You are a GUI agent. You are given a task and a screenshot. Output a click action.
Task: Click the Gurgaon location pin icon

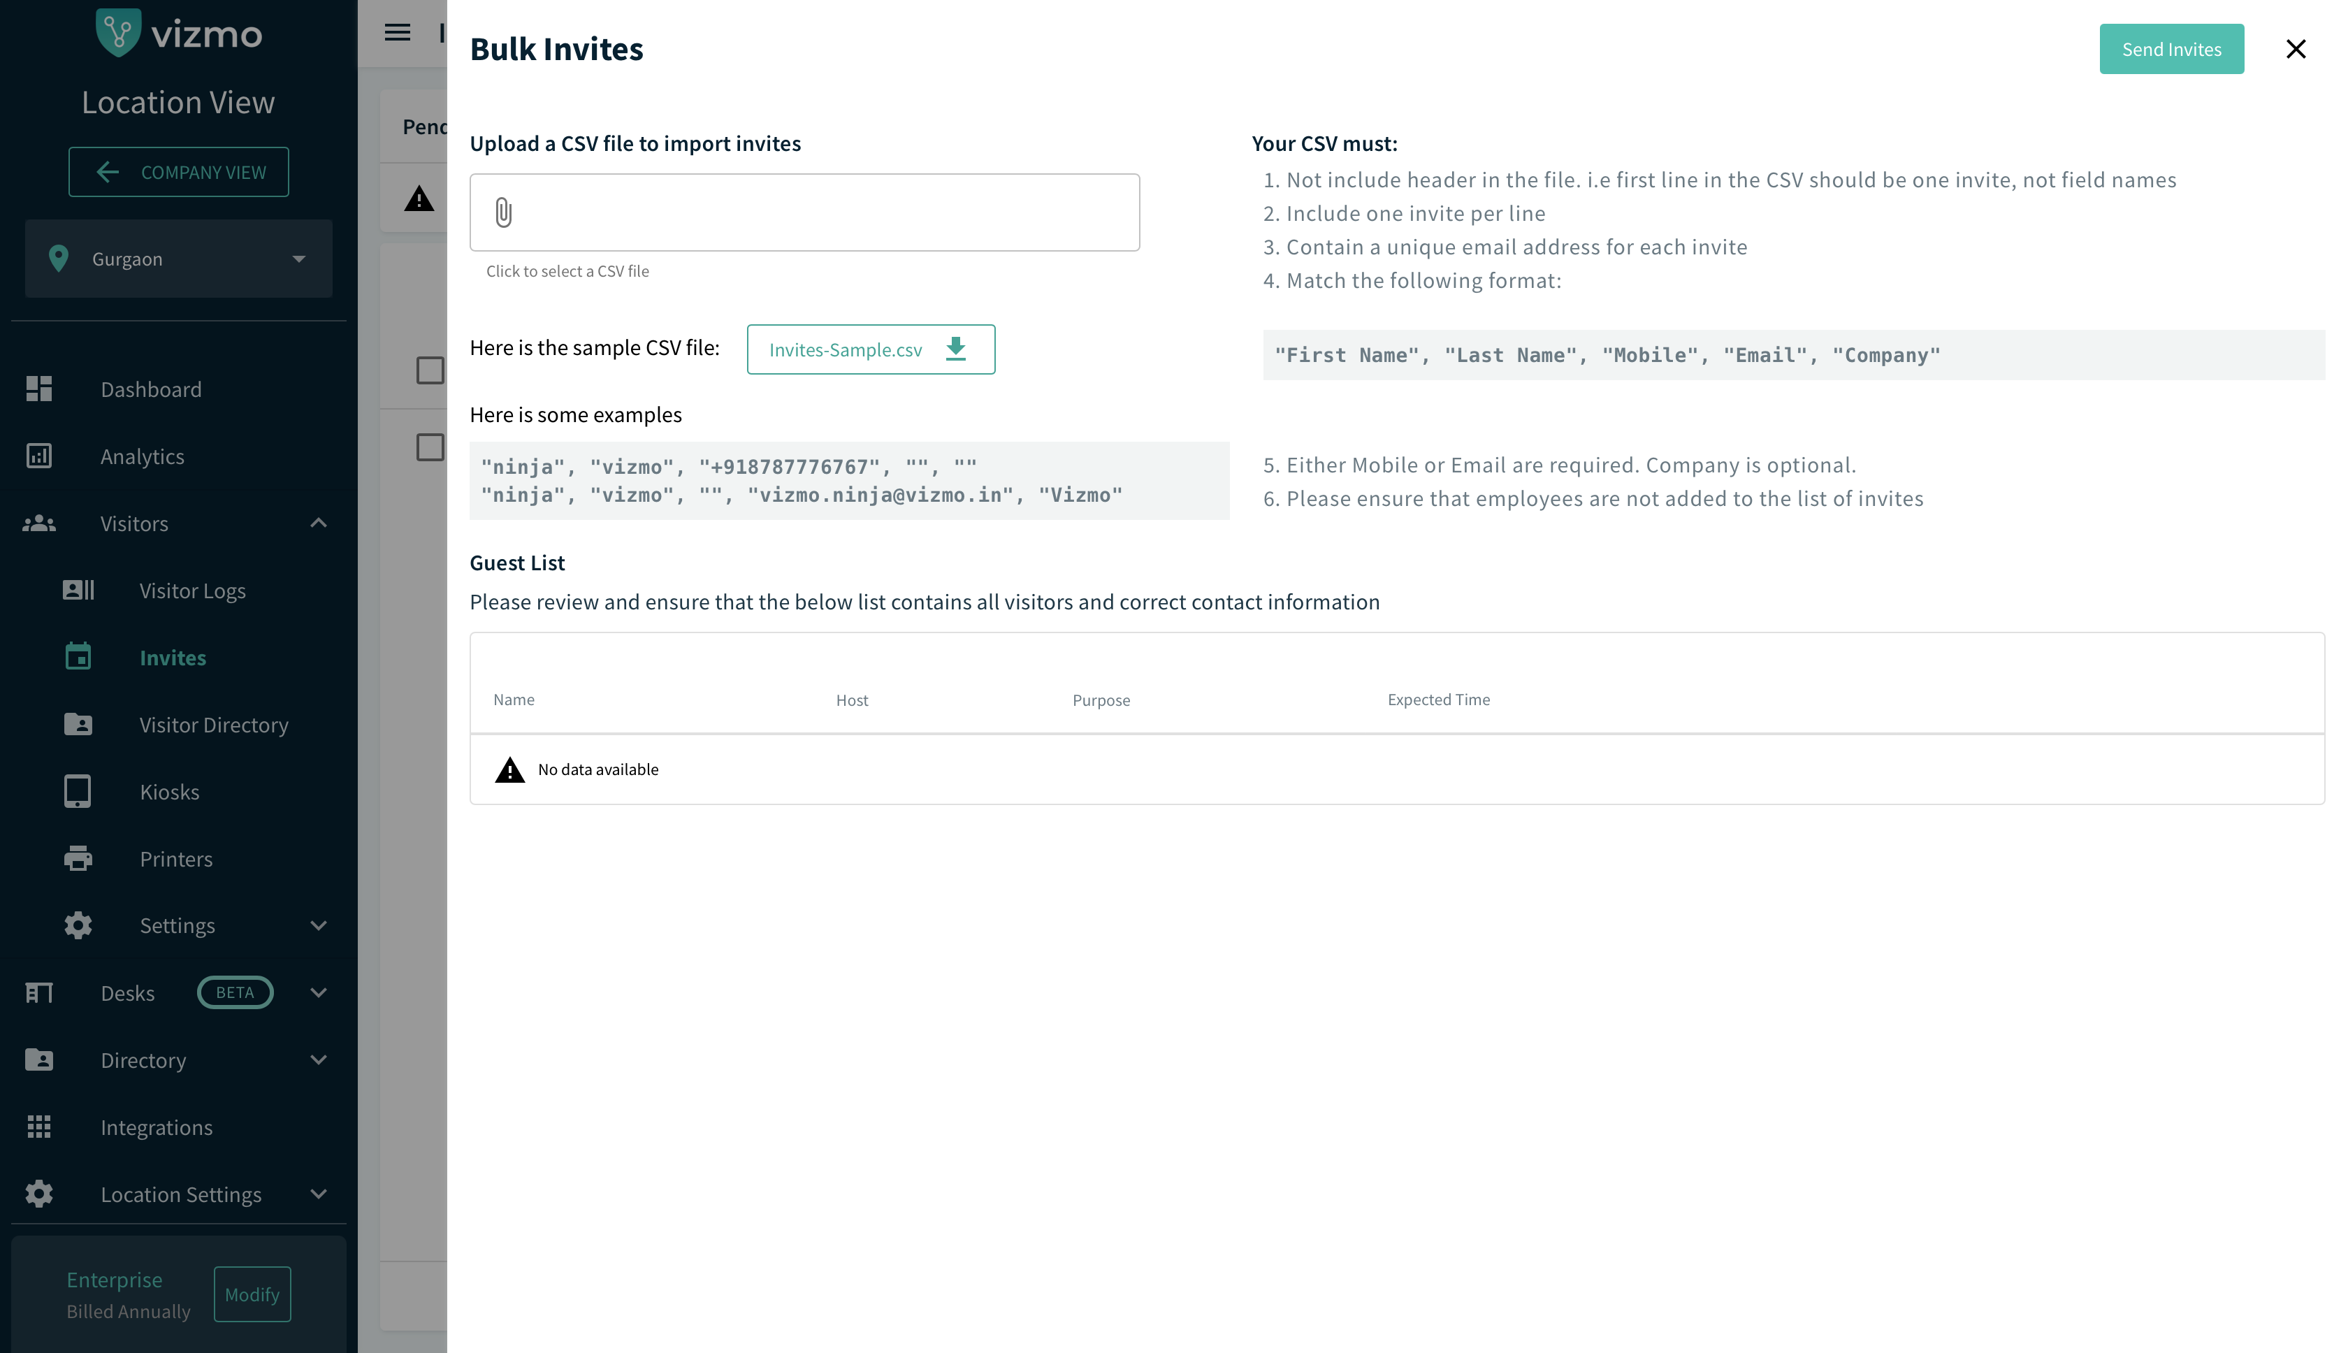click(x=59, y=259)
